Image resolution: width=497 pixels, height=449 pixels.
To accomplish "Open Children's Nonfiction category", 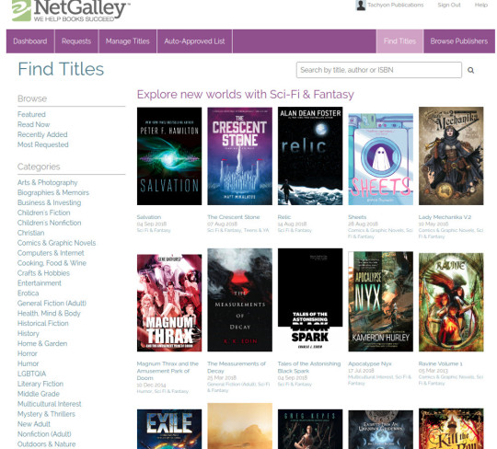I will pos(49,223).
